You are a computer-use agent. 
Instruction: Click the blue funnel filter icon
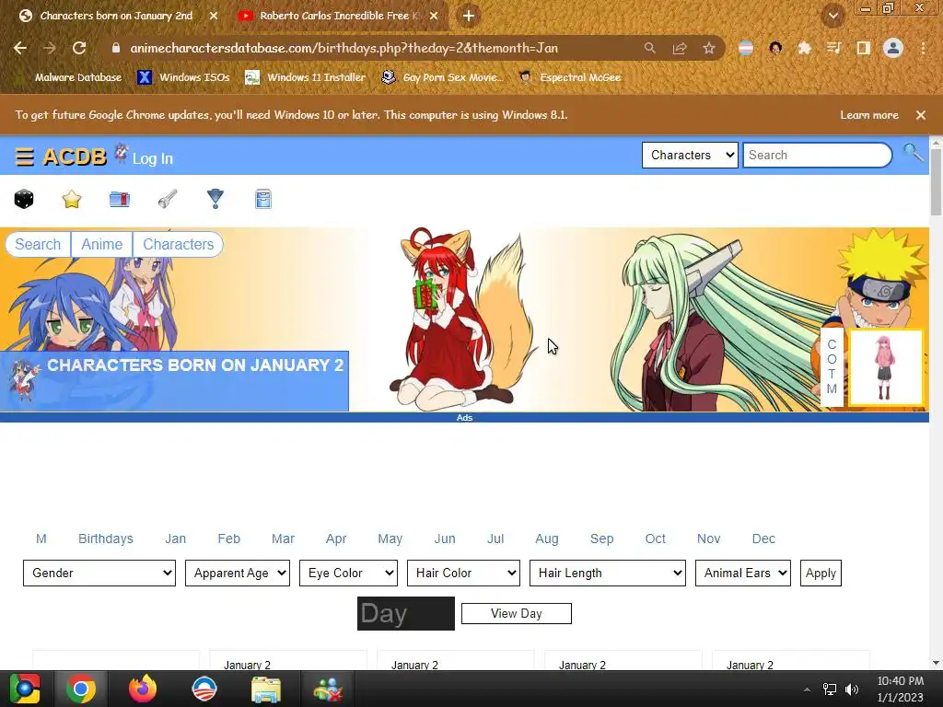(x=215, y=199)
